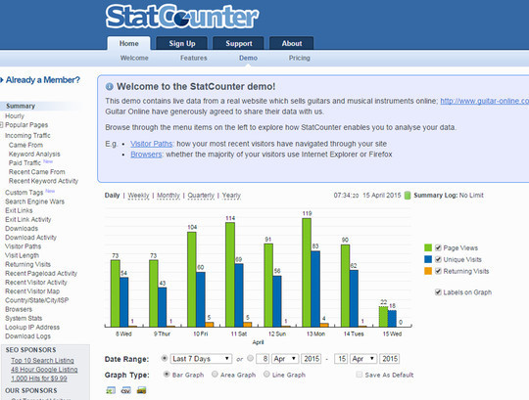The height and width of the screenshot is (400, 529).
Task: Select the Last 7 Days radio button
Action: coord(165,358)
